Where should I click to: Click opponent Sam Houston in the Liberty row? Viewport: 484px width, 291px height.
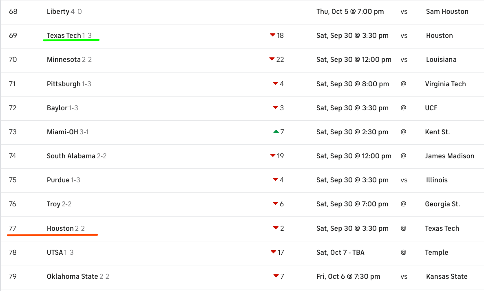coord(447,11)
